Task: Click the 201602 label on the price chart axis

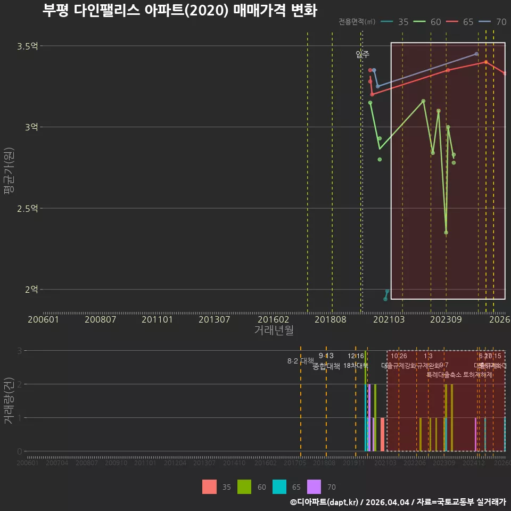Action: pyautogui.click(x=273, y=319)
